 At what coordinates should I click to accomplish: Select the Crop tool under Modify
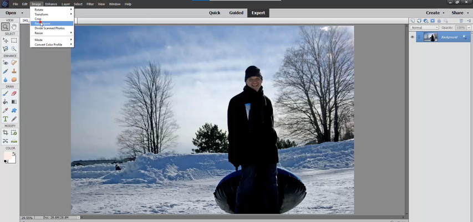(x=5, y=132)
